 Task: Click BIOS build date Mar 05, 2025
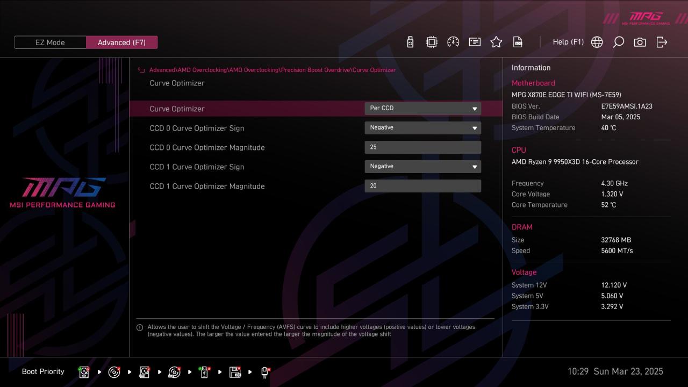[621, 117]
